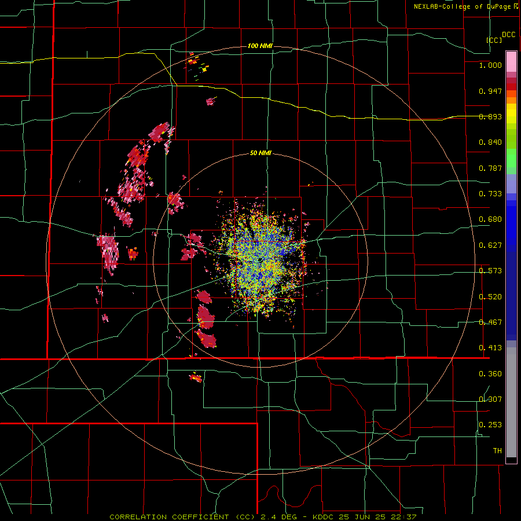Screen dimensions: 521x521
Task: Select the 0.360 legend value
Action: (490, 374)
